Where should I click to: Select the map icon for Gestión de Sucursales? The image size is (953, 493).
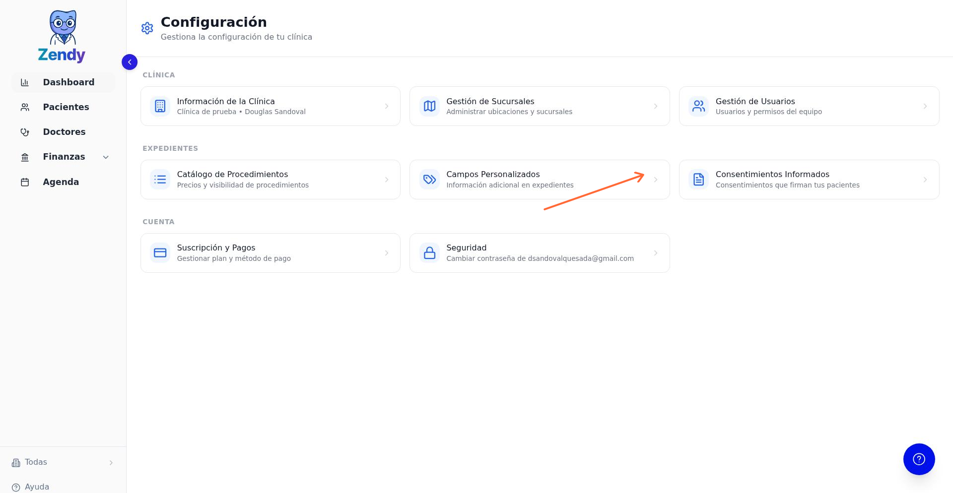point(429,106)
